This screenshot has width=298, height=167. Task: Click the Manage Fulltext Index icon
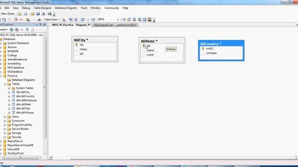point(134,19)
